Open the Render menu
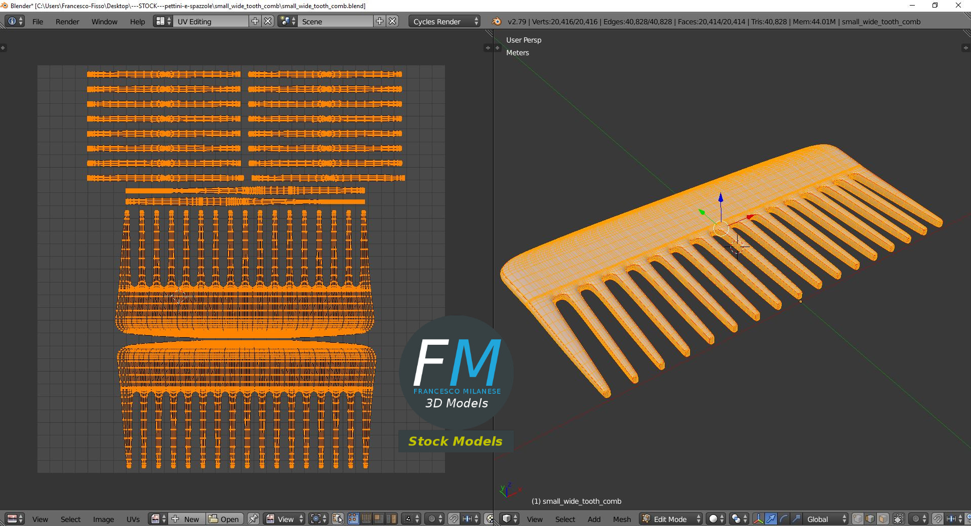971x526 pixels. [67, 22]
